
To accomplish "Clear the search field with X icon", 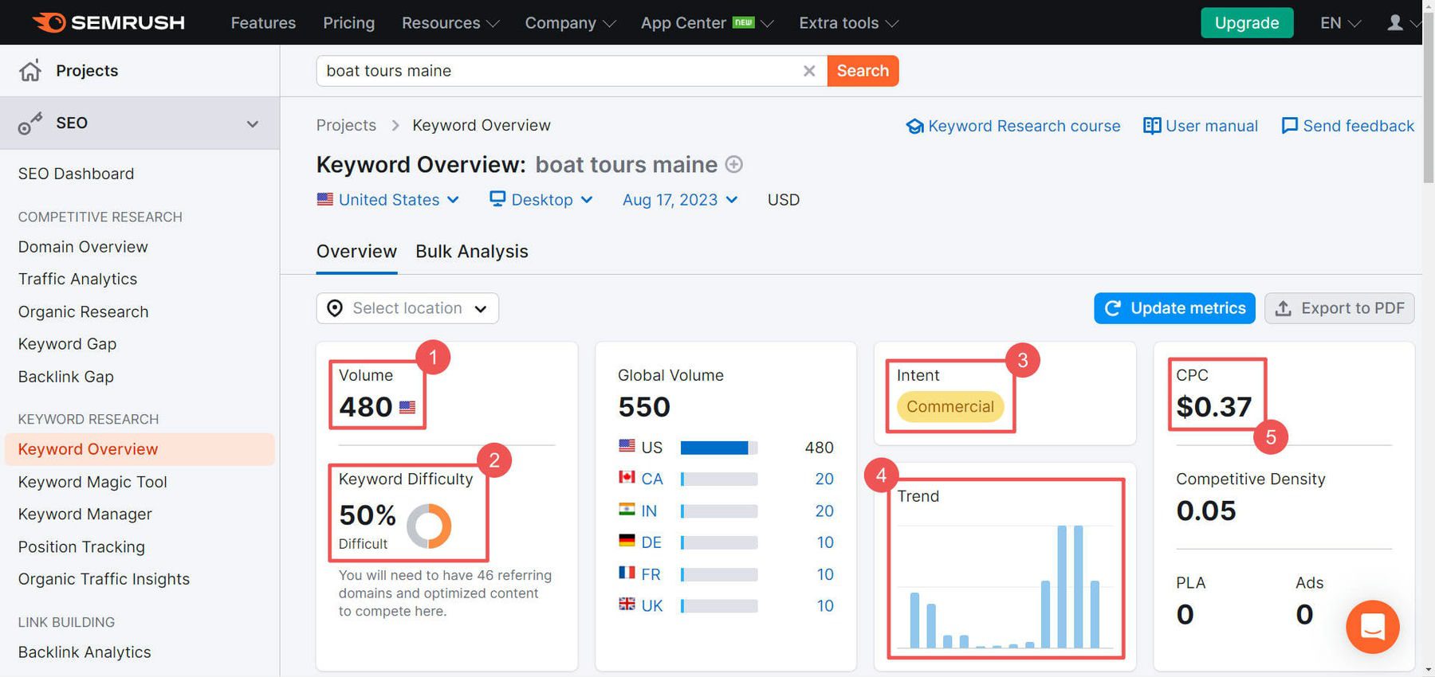I will (x=809, y=71).
